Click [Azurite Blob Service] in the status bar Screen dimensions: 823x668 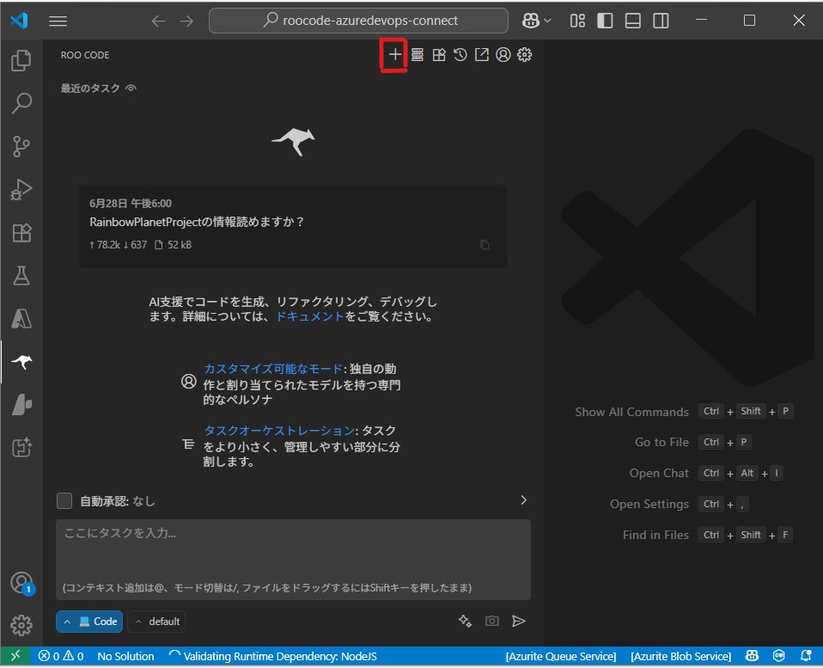pyautogui.click(x=680, y=657)
